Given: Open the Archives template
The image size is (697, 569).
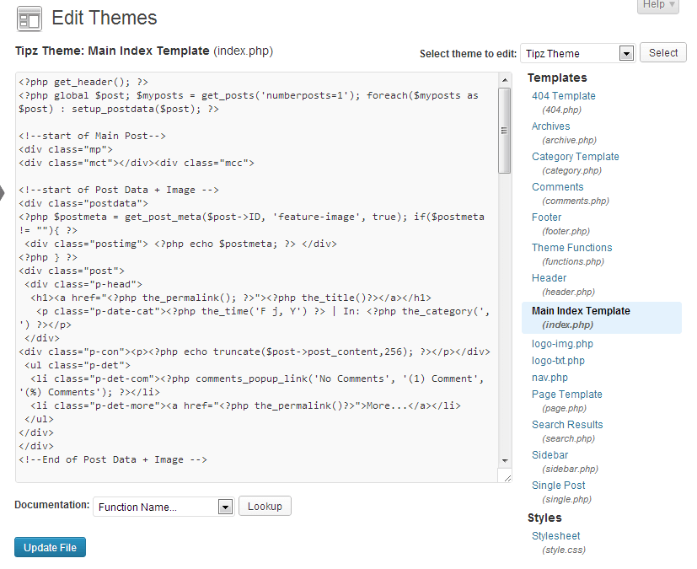Looking at the screenshot, I should coord(550,126).
